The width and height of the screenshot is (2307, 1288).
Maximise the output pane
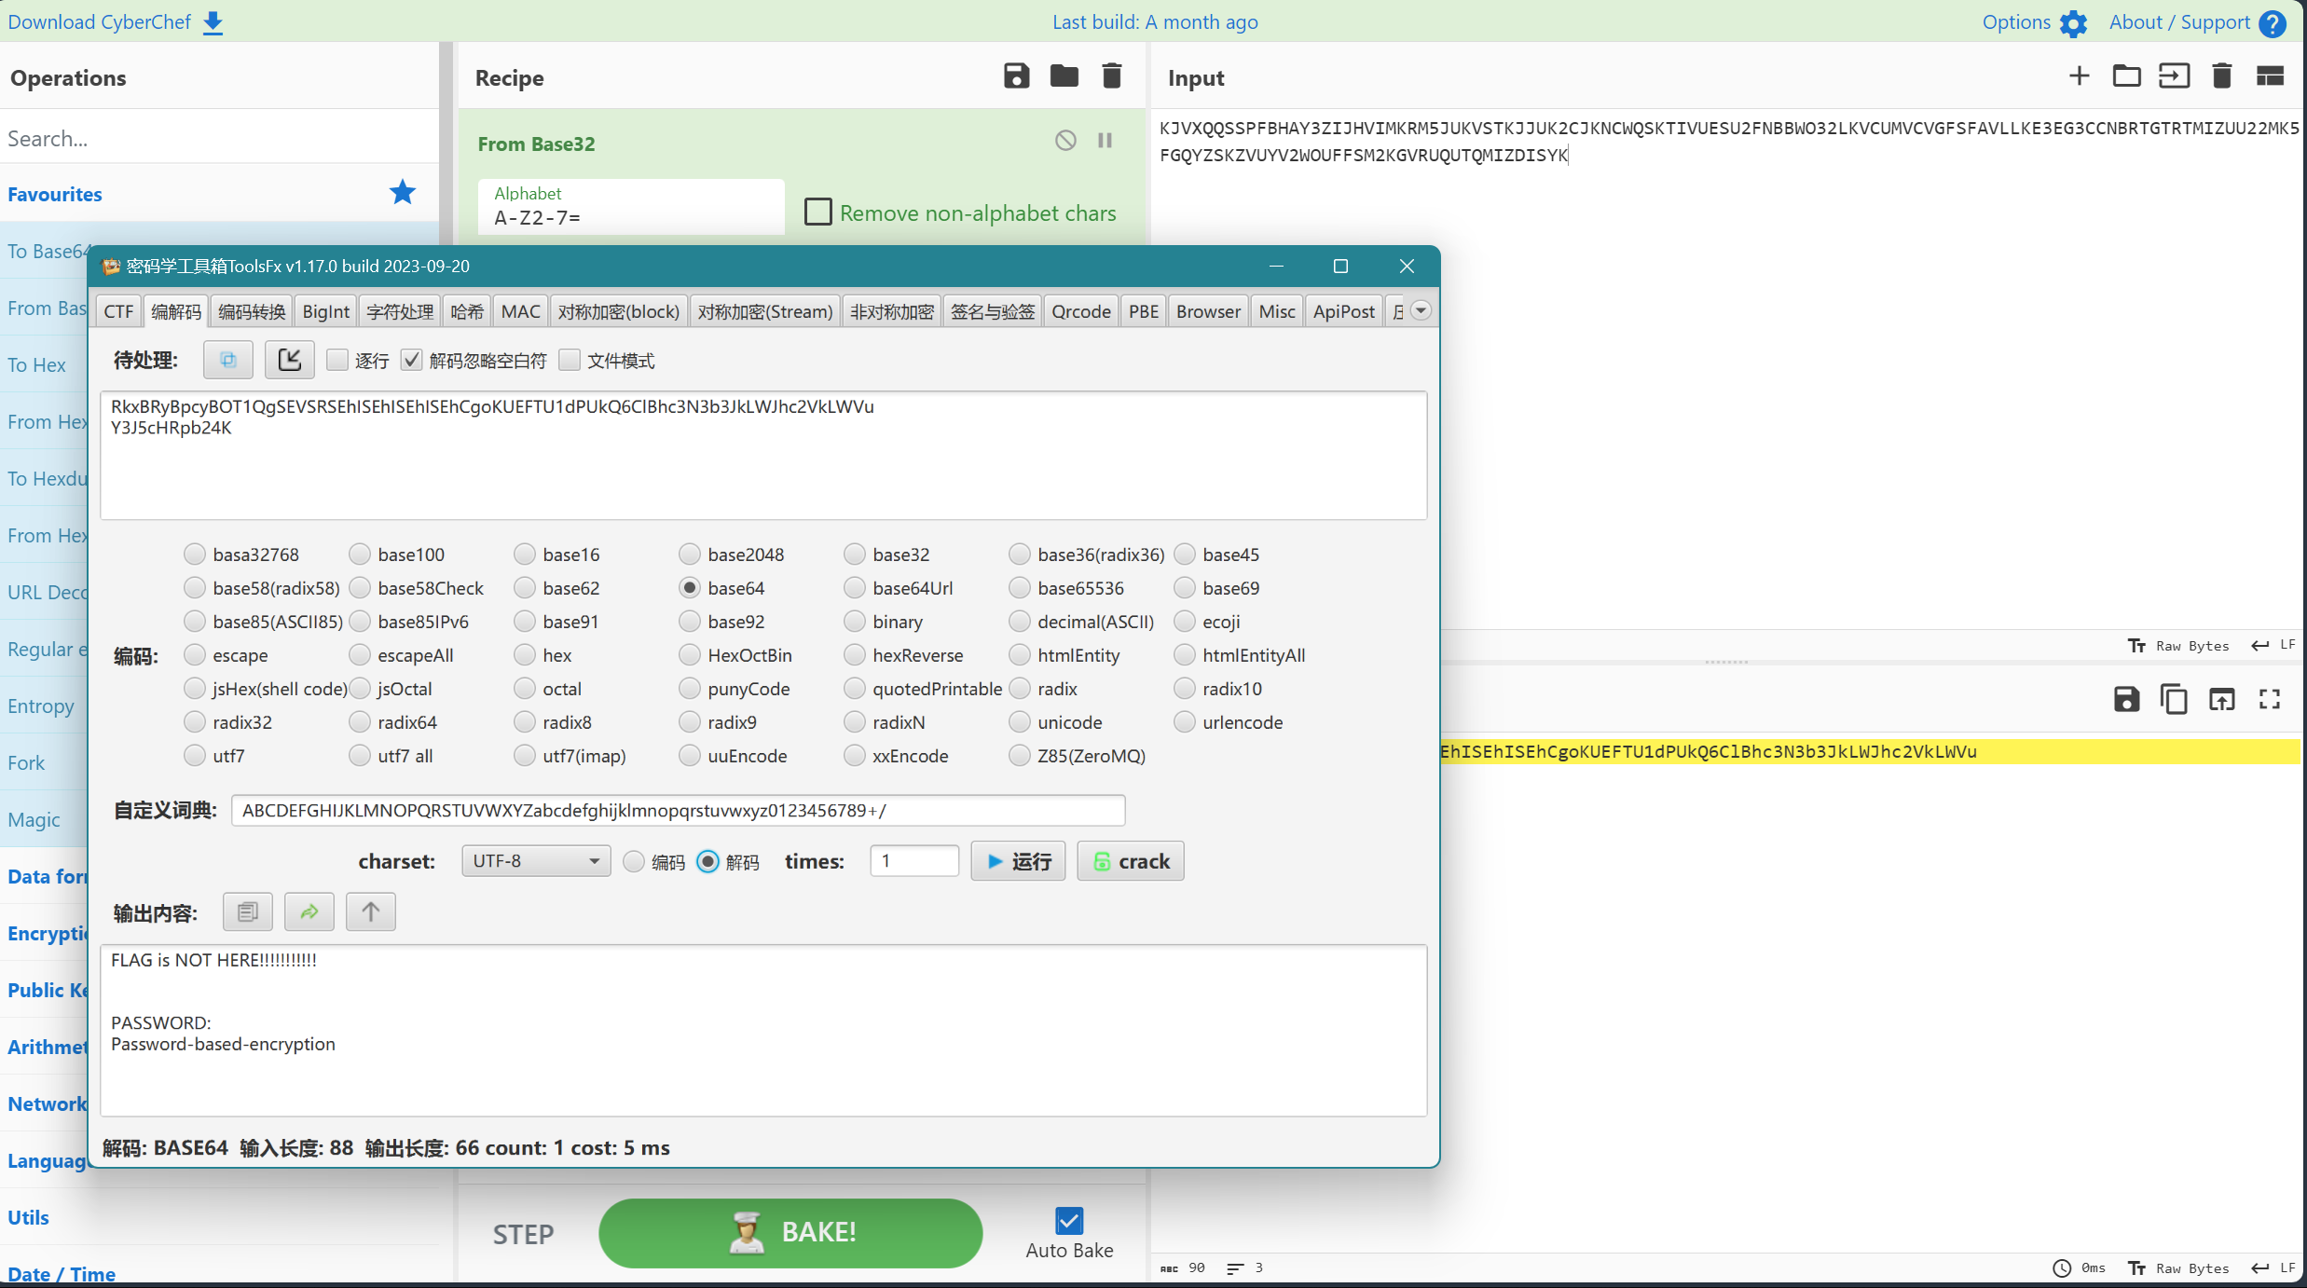click(2270, 699)
